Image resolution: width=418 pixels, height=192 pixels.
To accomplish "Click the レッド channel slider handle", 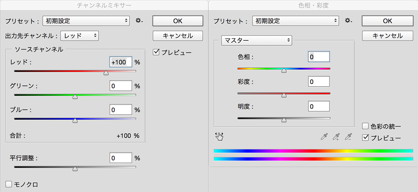I will tap(106, 73).
